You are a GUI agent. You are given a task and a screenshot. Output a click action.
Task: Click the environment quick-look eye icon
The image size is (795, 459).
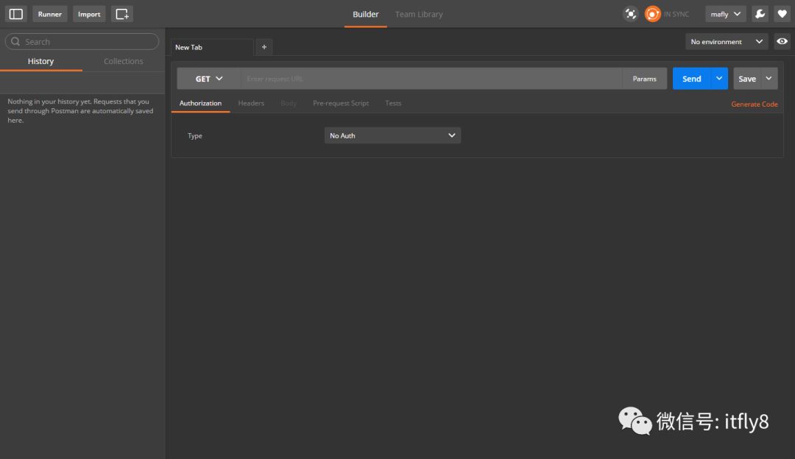[x=782, y=41]
